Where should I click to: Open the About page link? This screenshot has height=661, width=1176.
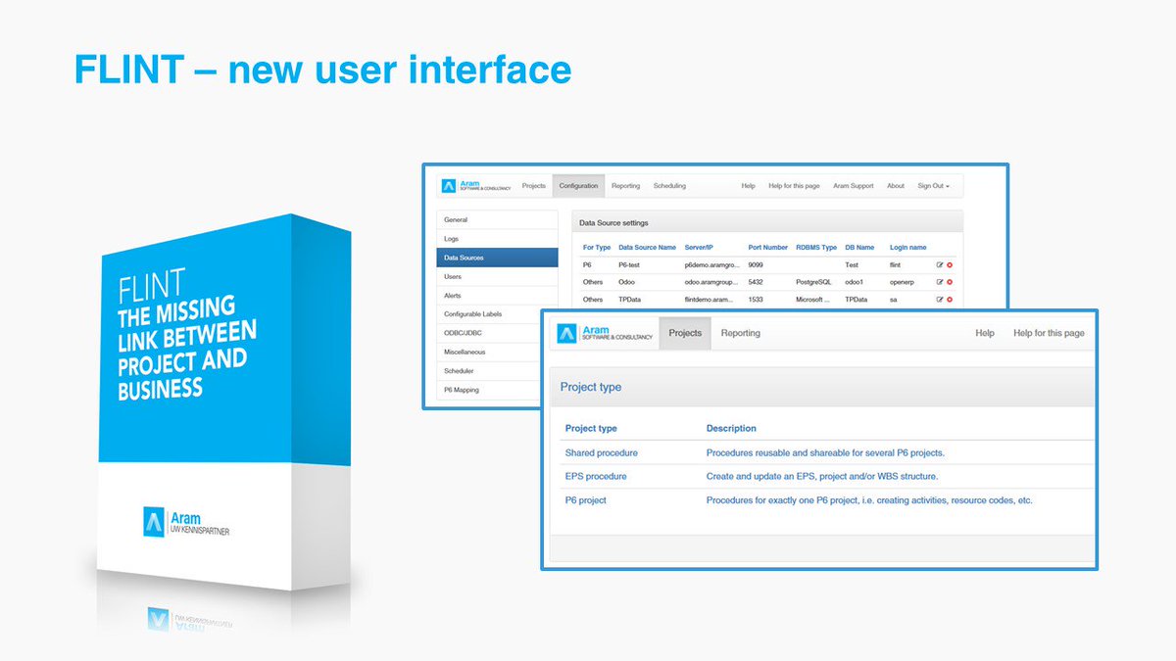point(896,186)
